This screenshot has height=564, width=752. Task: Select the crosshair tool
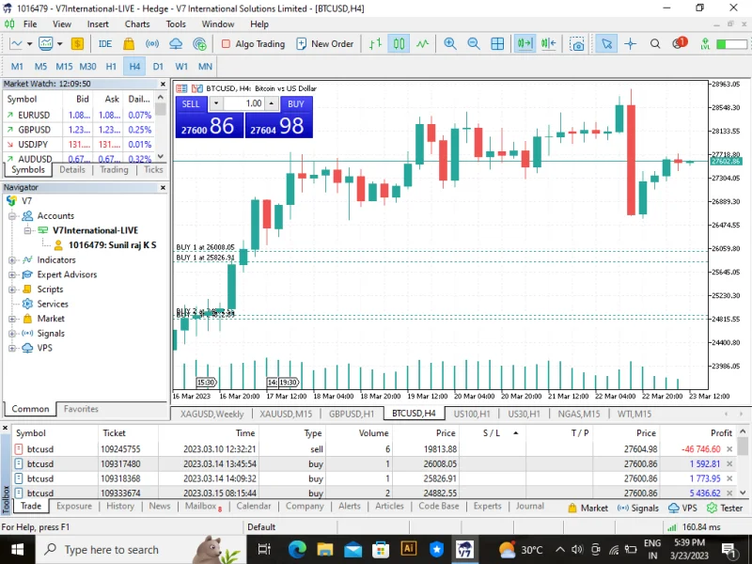[x=630, y=43]
